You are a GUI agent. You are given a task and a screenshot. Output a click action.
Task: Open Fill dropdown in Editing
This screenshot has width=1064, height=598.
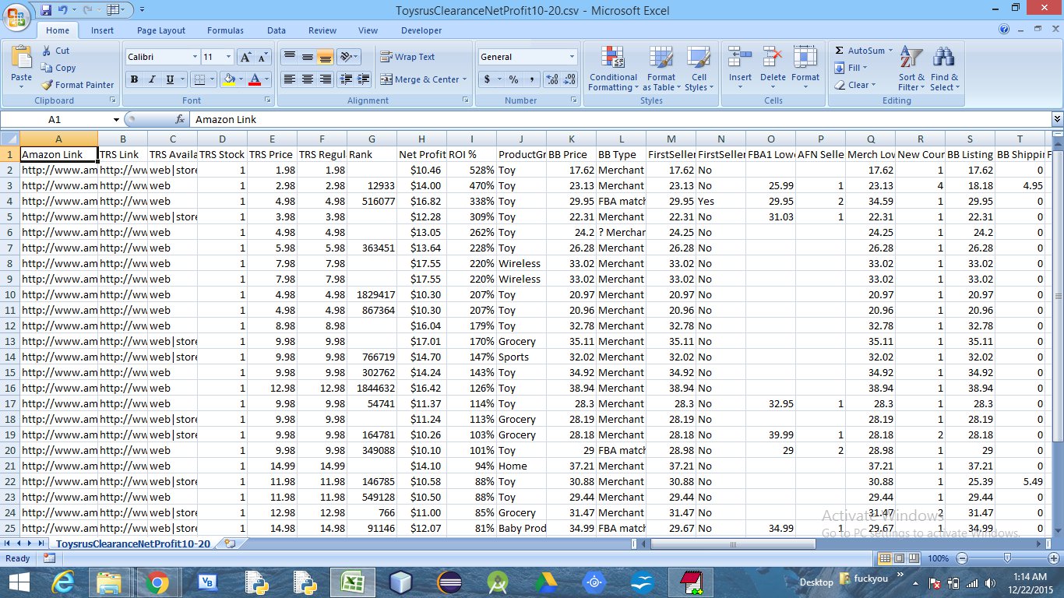[850, 68]
